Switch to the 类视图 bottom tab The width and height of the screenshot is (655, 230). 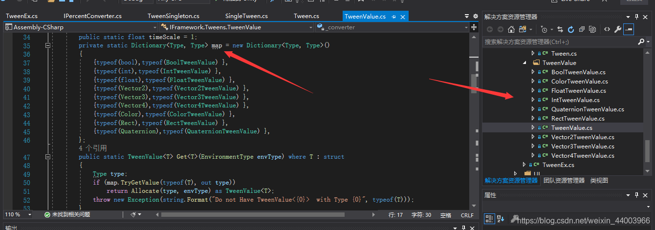click(599, 180)
